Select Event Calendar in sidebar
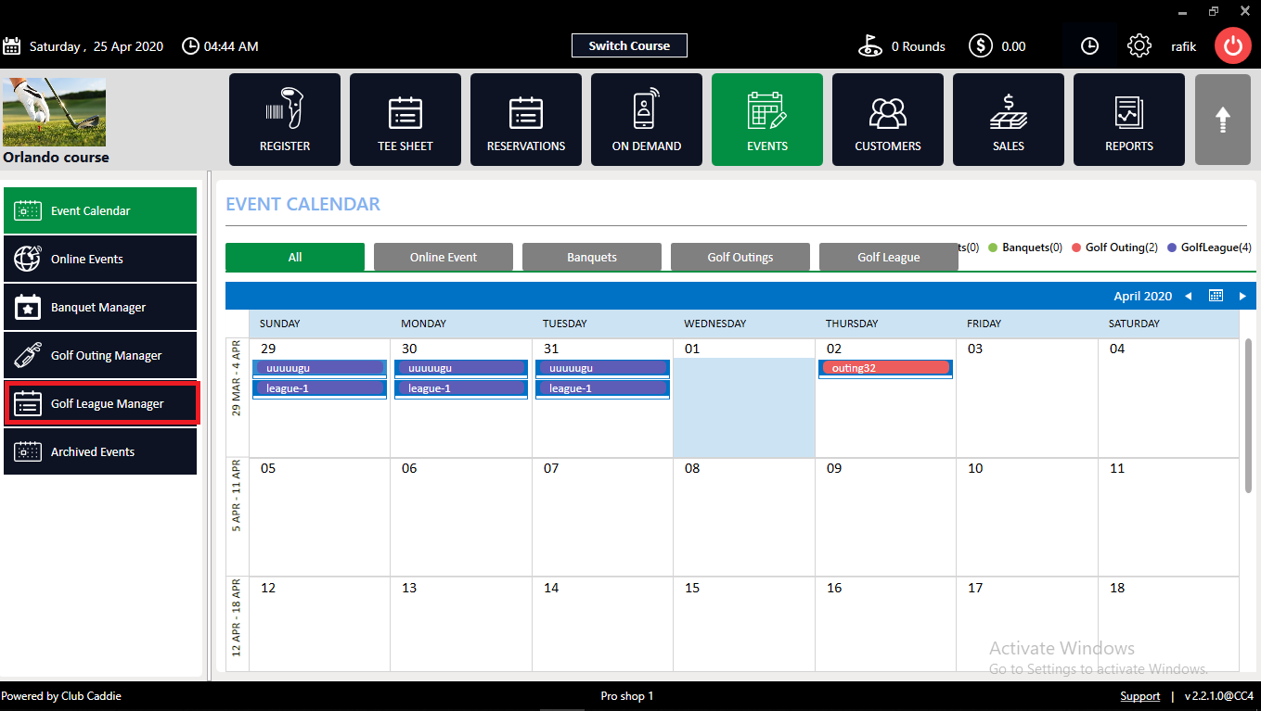The image size is (1261, 711). [x=100, y=210]
